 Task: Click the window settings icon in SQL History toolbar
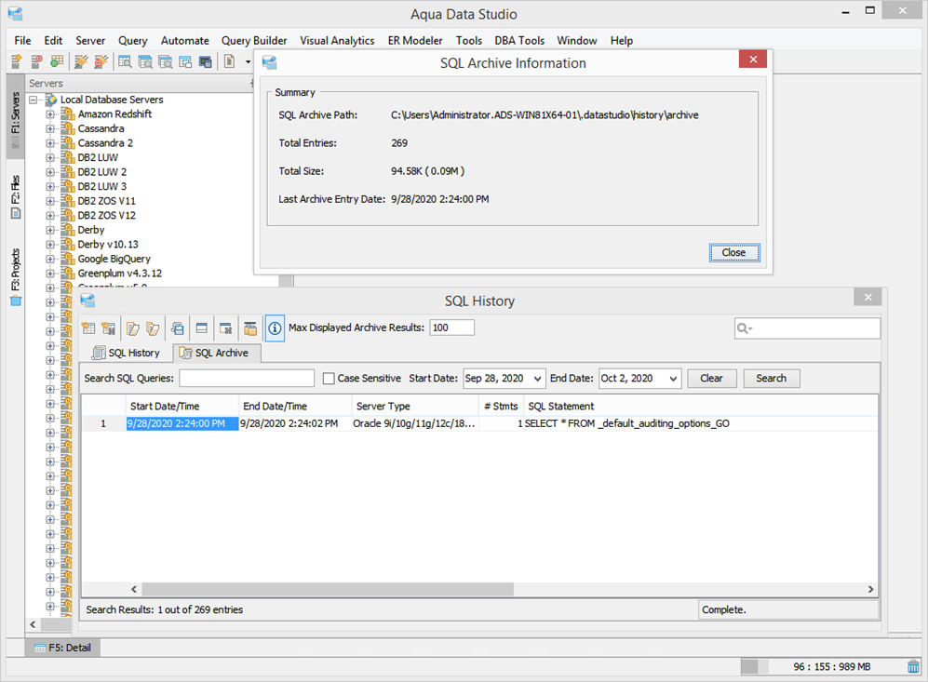[x=226, y=328]
